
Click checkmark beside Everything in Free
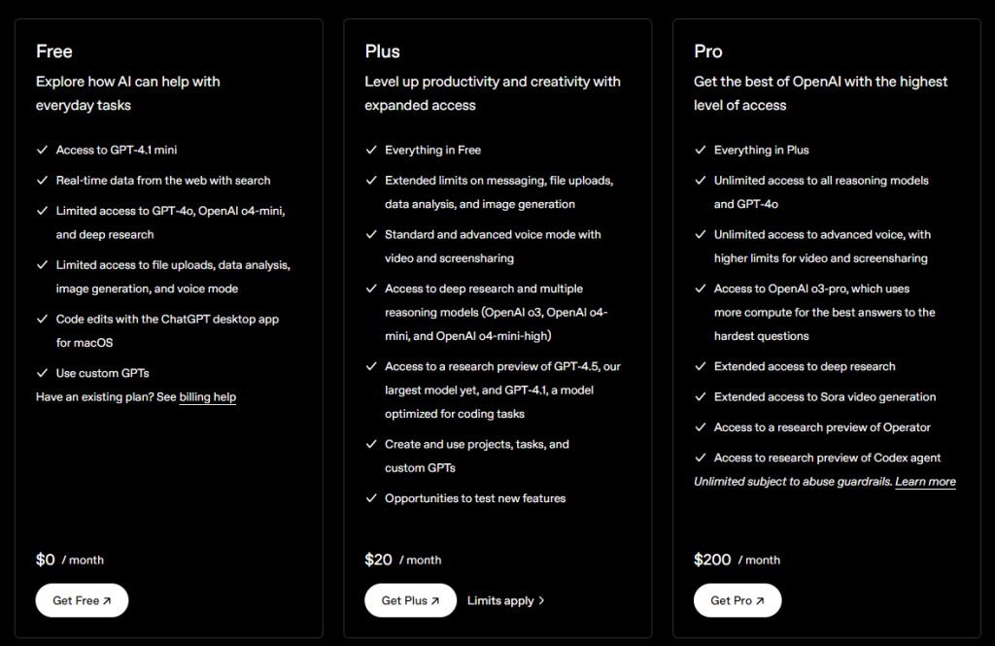[371, 150]
